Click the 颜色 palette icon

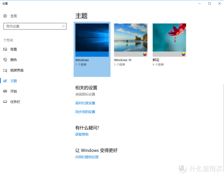click(5, 60)
